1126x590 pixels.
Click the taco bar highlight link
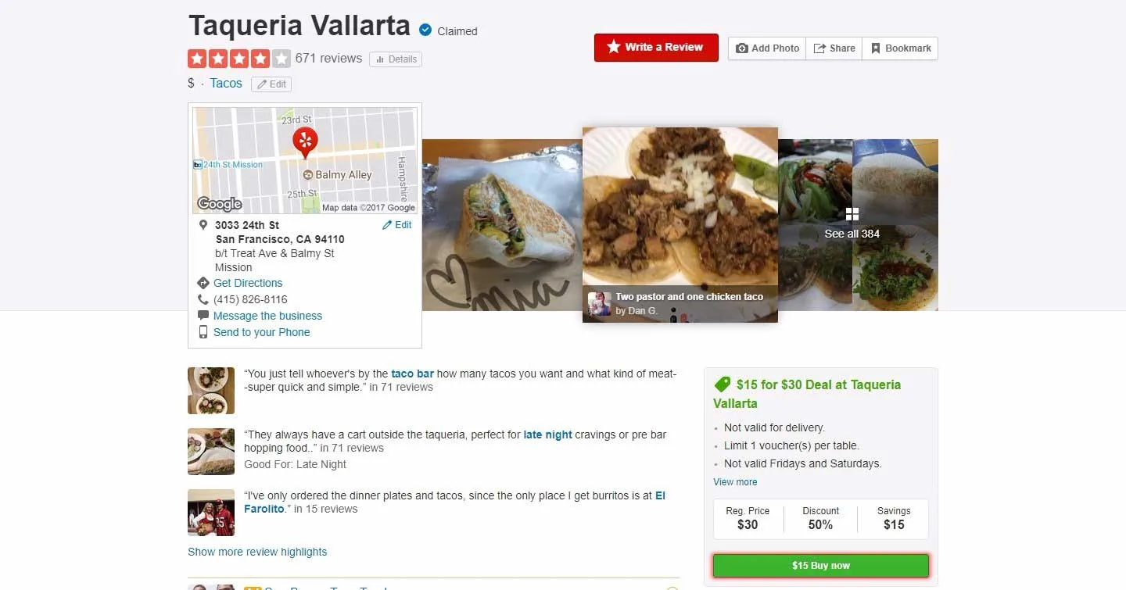coord(412,374)
